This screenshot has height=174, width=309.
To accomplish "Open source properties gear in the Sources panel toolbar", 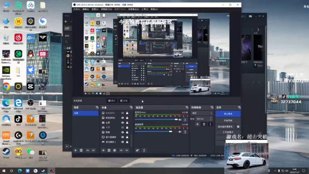I will point(115,150).
